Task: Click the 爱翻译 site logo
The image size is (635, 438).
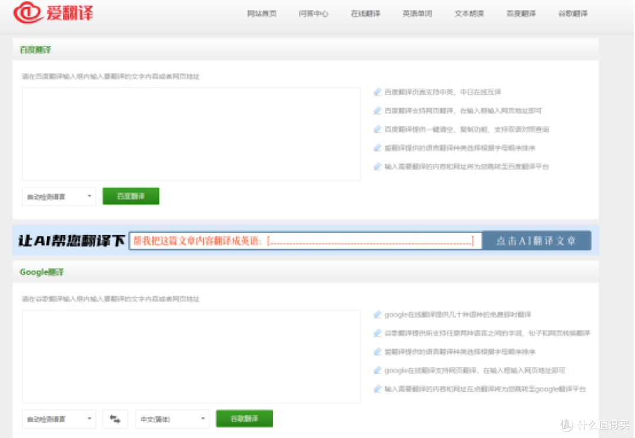Action: click(53, 13)
